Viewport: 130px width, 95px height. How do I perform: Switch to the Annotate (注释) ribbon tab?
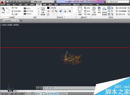(20, 4)
